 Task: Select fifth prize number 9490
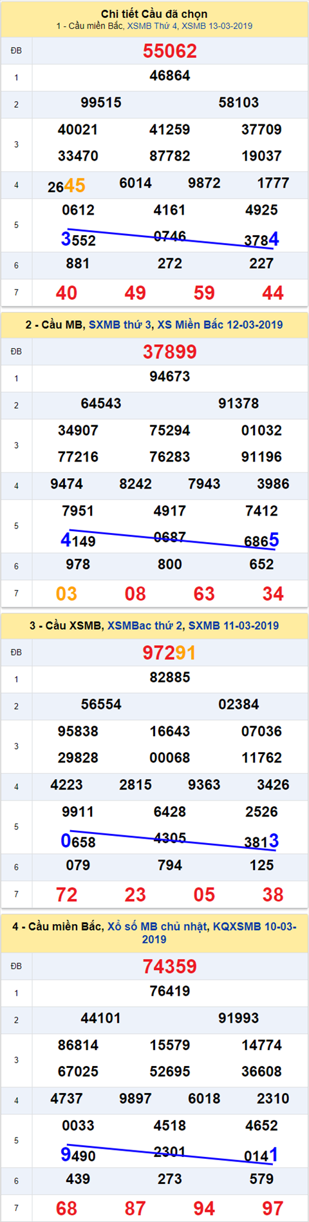tap(78, 1155)
